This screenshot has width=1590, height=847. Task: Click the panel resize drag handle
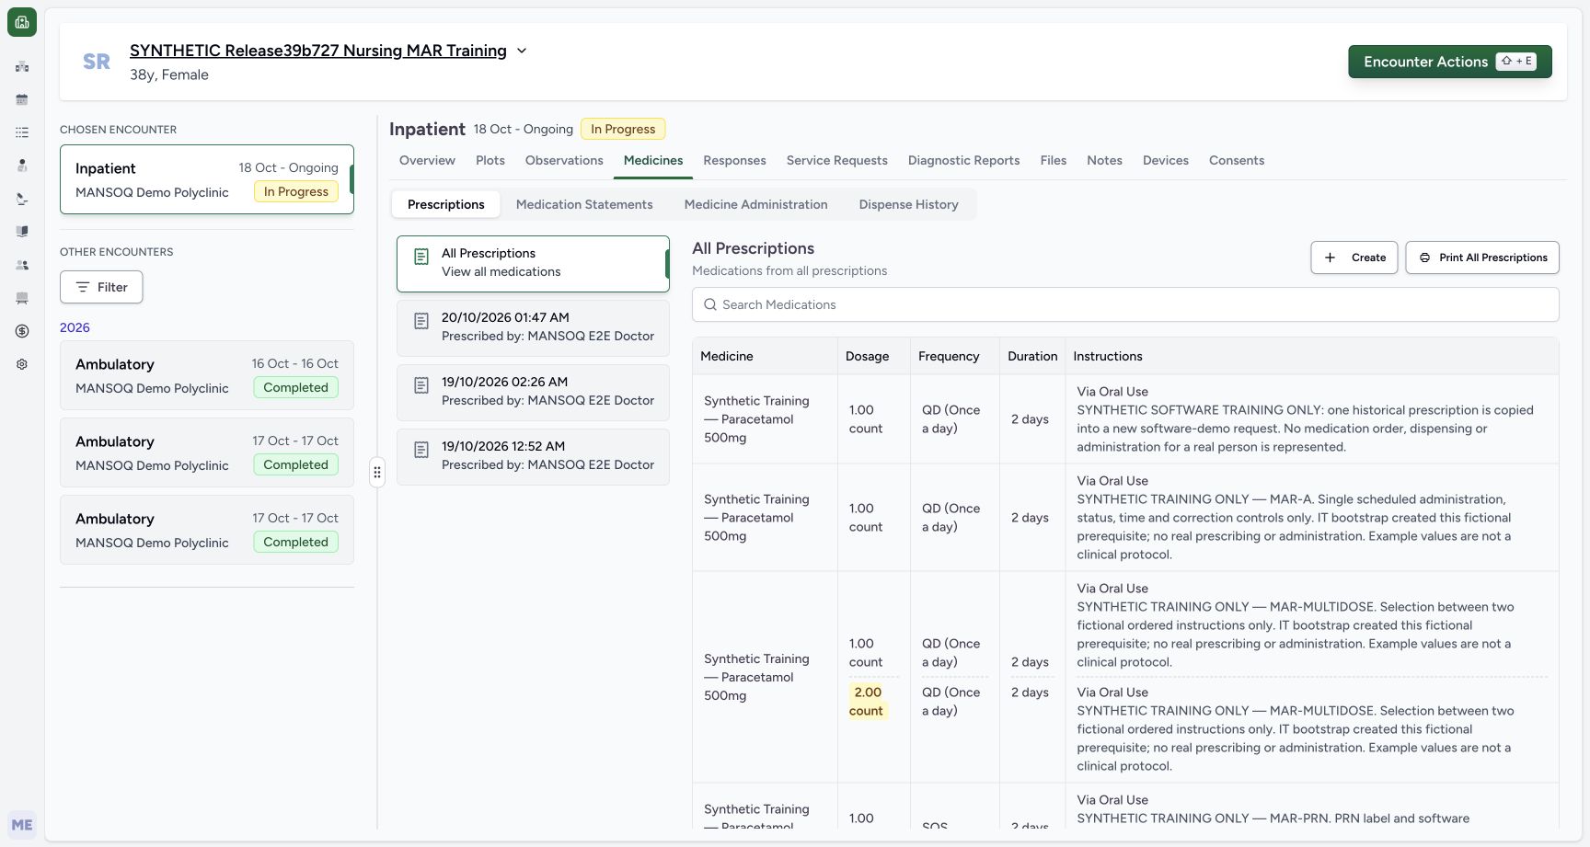coord(377,473)
